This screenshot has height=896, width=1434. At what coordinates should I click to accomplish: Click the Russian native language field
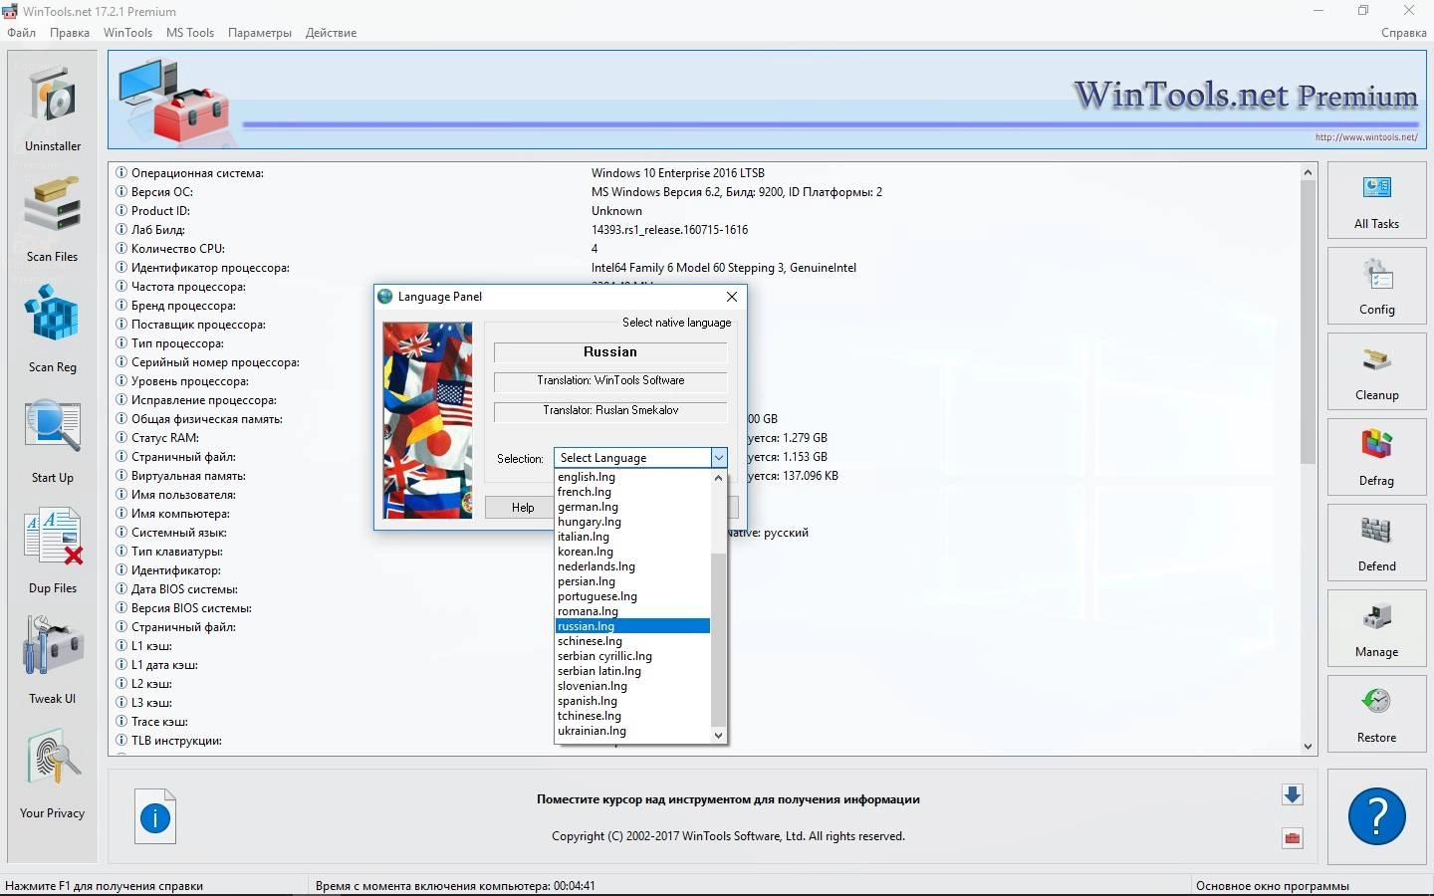(x=610, y=352)
